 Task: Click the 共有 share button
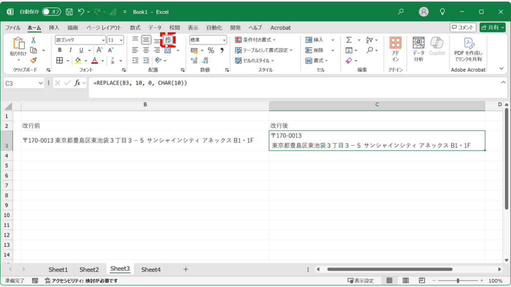click(x=493, y=27)
